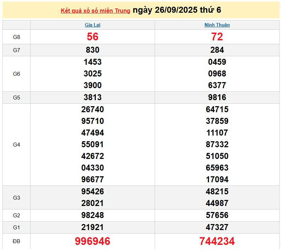The width and height of the screenshot is (281, 252).
Task: Click the G6 prize row label
Action: point(16,74)
